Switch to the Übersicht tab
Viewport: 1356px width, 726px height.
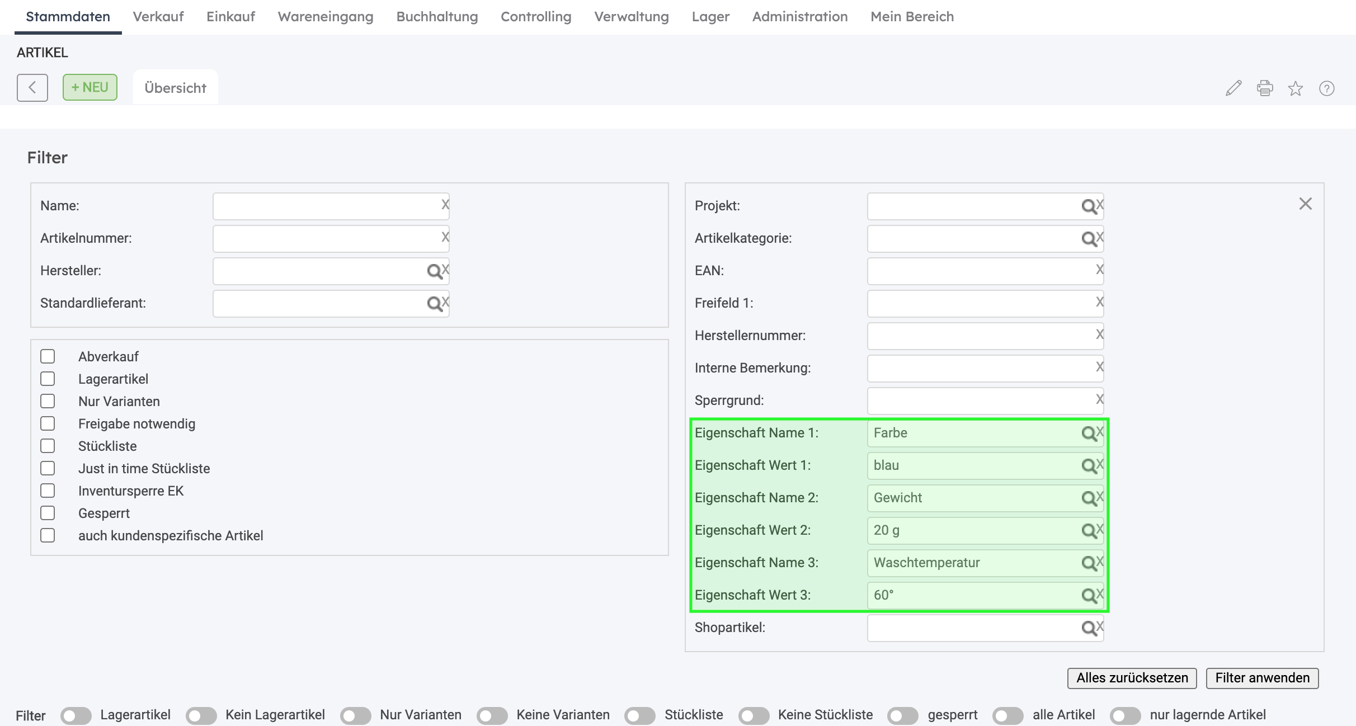(x=176, y=88)
